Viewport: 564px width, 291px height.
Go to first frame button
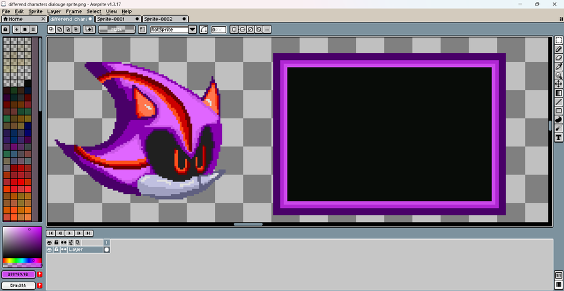51,233
